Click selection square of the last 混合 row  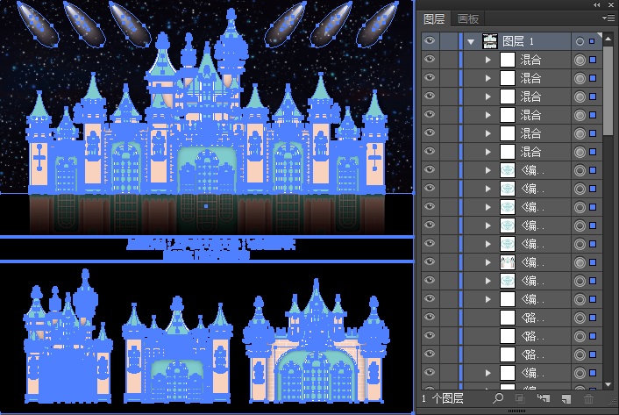point(593,152)
